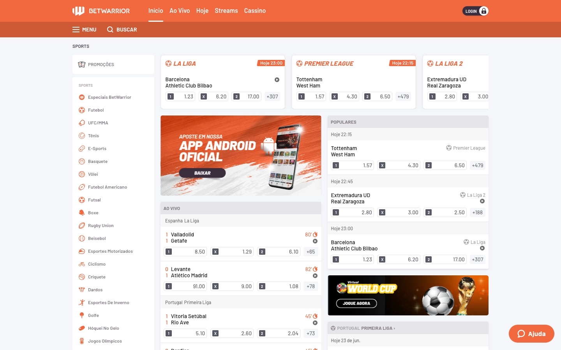Image resolution: width=561 pixels, height=350 pixels.
Task: Open the La Liga 2 link in Populares
Action: [x=473, y=195]
